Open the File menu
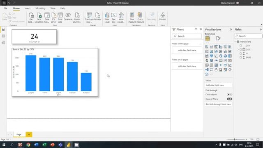Image resolution: width=263 pixels, height=148 pixels. [x=5, y=8]
